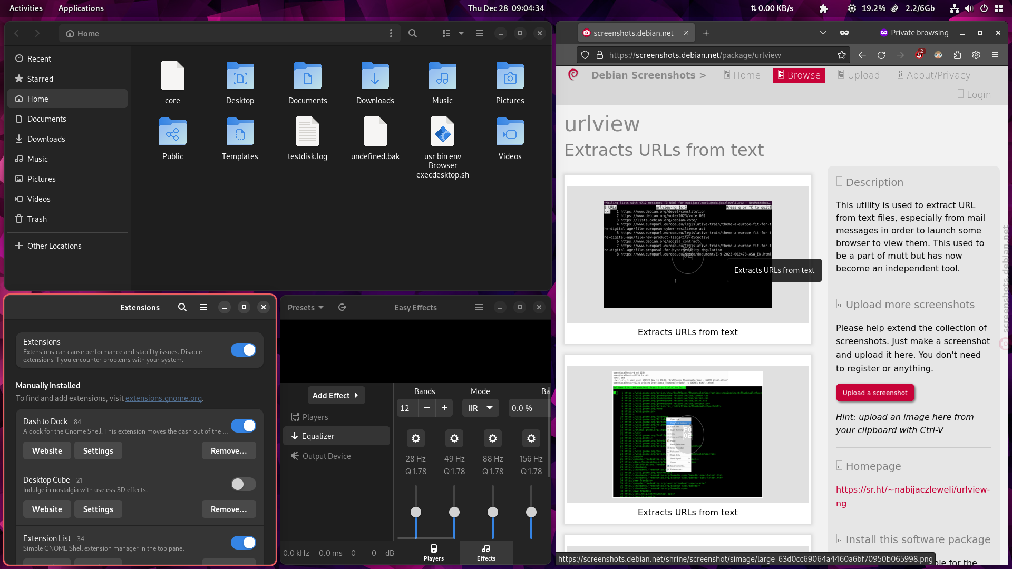Screen dimensions: 1012x569
Task: Search extensions with the magnifier icon
Action: pyautogui.click(x=182, y=307)
